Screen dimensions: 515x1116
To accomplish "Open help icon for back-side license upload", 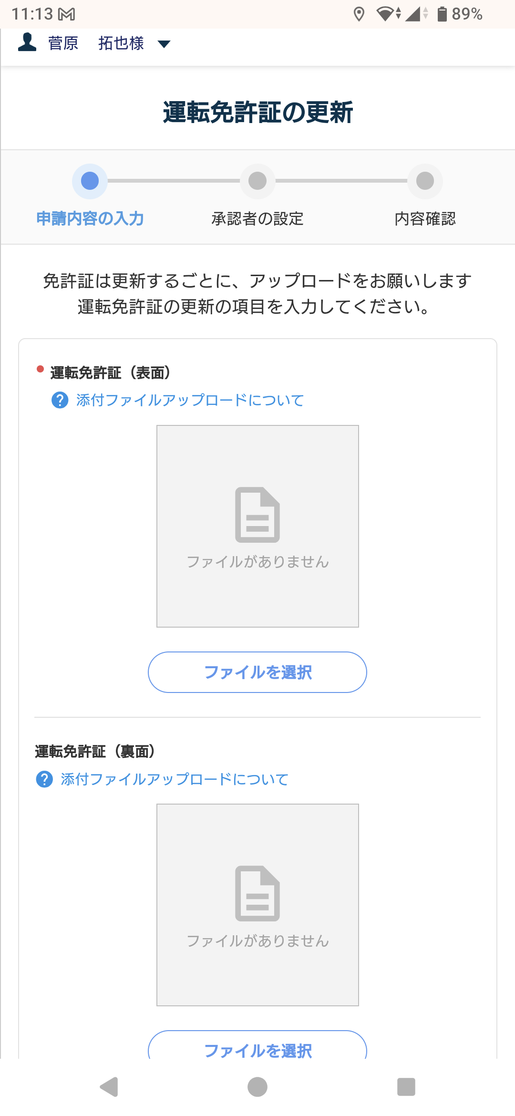I will point(44,779).
